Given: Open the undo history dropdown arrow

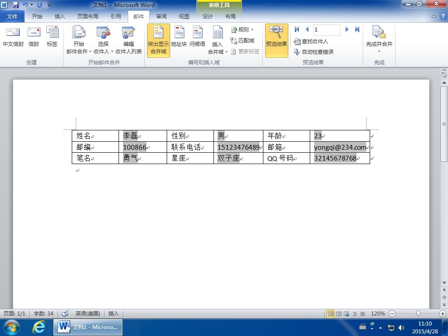Looking at the screenshot, I should click(x=31, y=5).
